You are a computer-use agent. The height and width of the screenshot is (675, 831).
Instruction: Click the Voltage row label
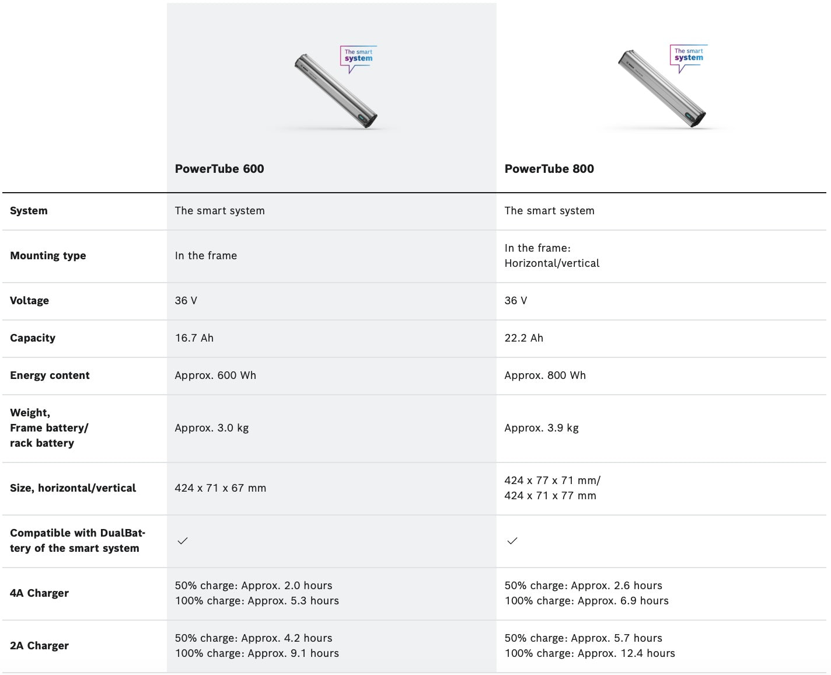point(29,301)
